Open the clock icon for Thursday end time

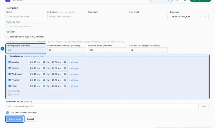coord(65,80)
